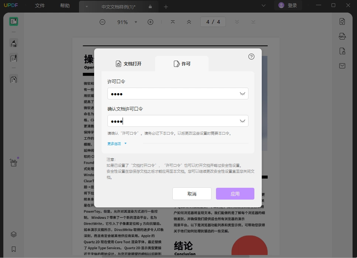
Task: Select the 许可 tab
Action: click(x=182, y=64)
